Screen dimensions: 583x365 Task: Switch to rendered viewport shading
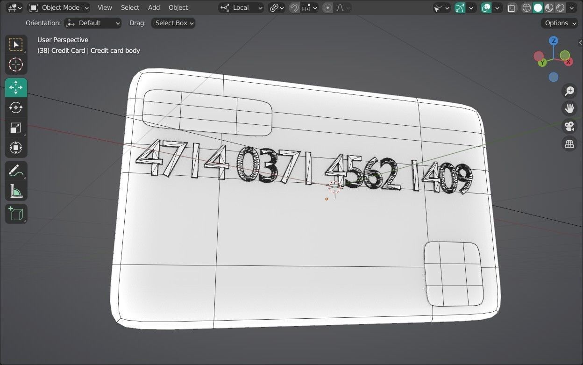561,7
